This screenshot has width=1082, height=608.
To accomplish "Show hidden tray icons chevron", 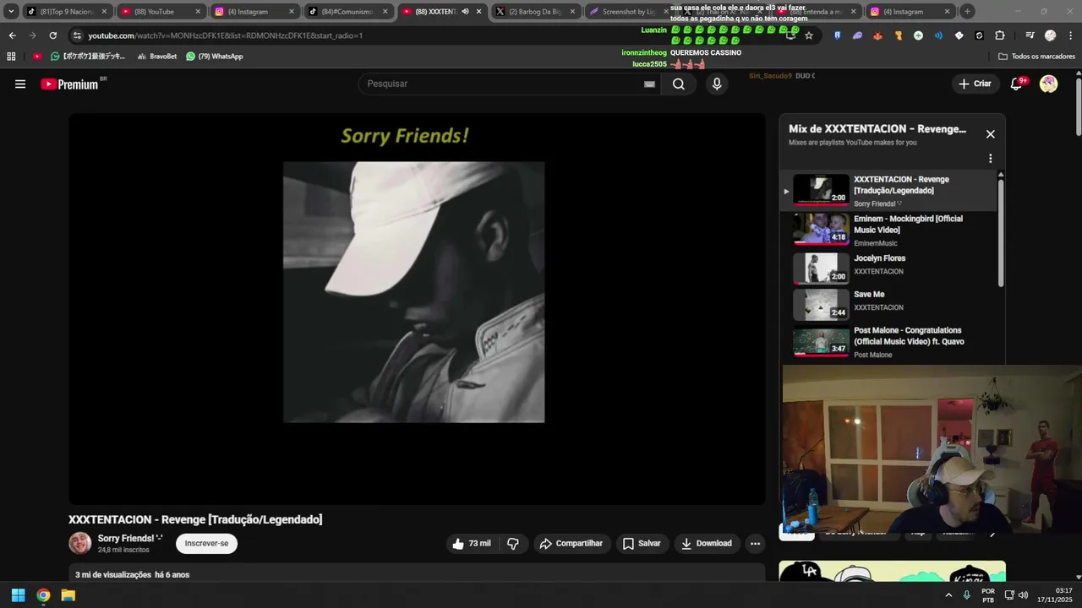I will pyautogui.click(x=948, y=595).
